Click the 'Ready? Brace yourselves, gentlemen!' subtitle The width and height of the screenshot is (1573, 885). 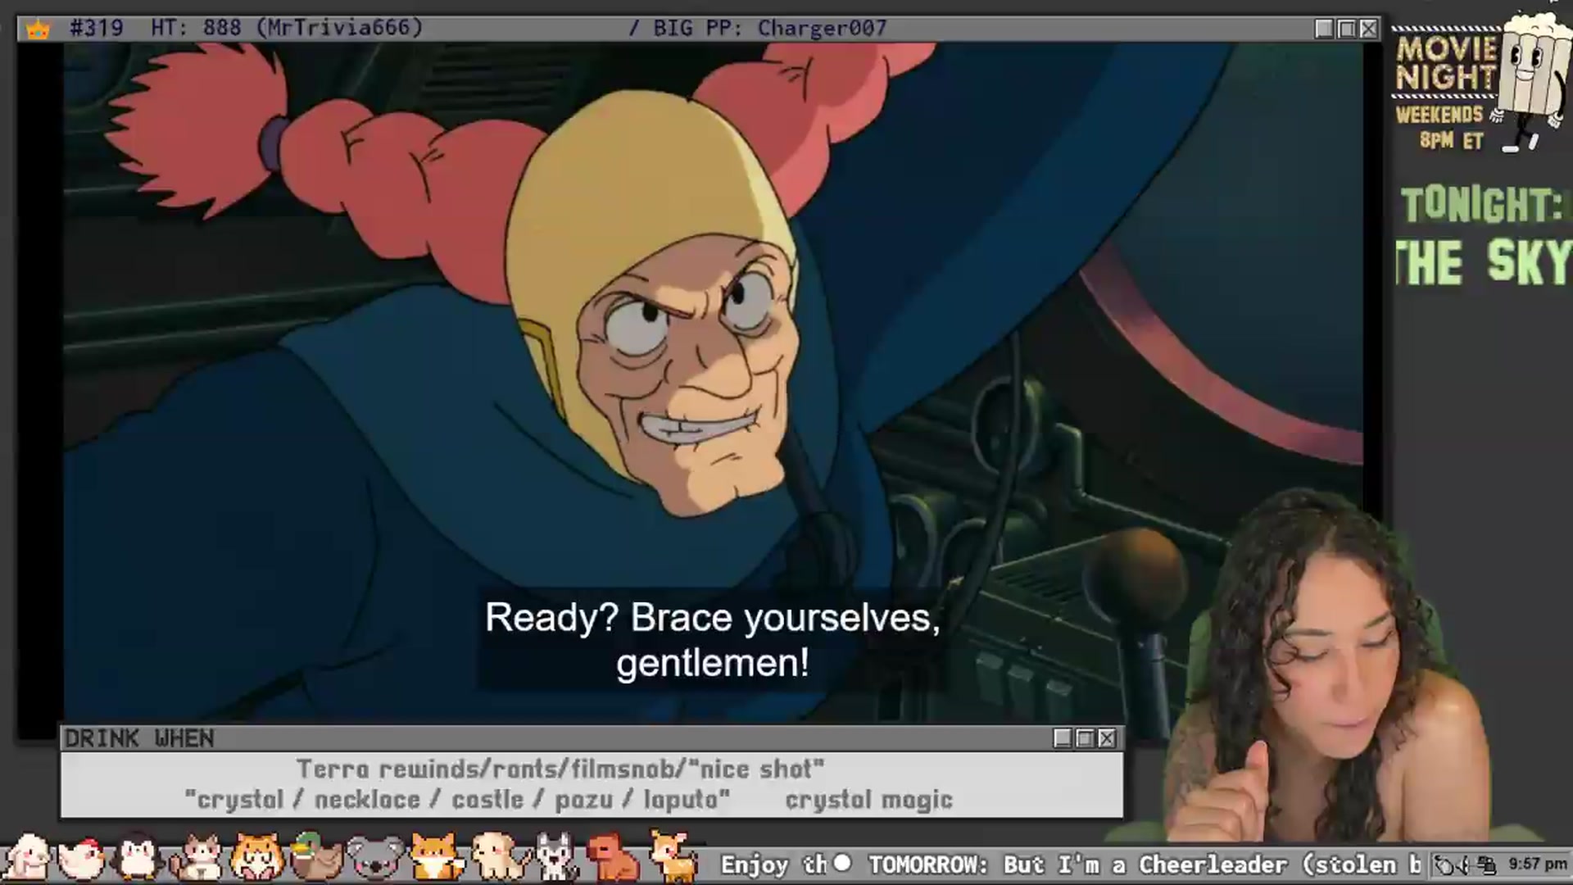point(713,639)
